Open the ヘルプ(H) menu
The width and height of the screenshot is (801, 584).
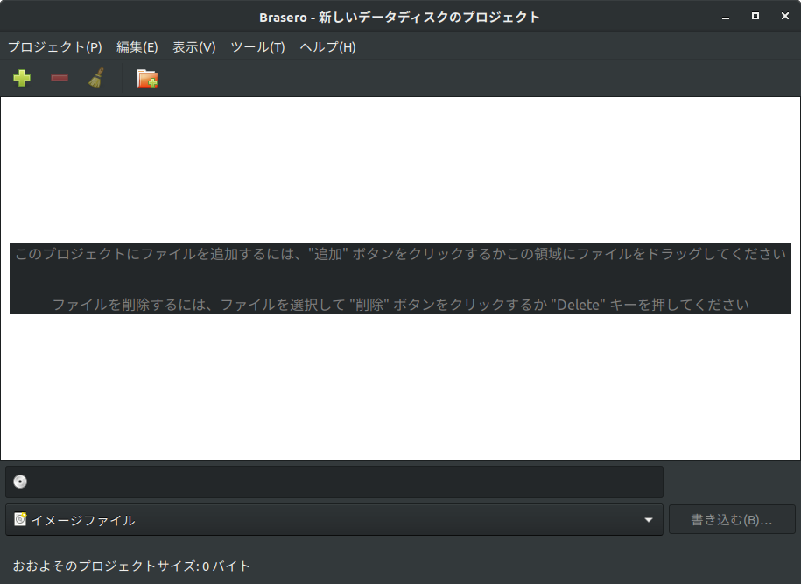pos(327,47)
